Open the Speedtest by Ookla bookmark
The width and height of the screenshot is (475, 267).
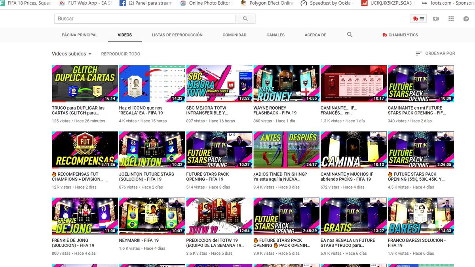326,3
